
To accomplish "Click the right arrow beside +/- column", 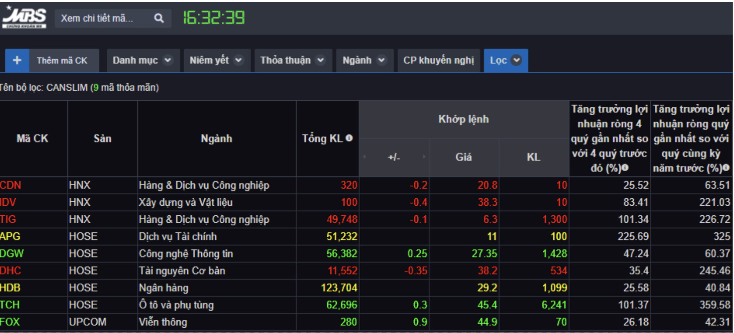I will [424, 156].
